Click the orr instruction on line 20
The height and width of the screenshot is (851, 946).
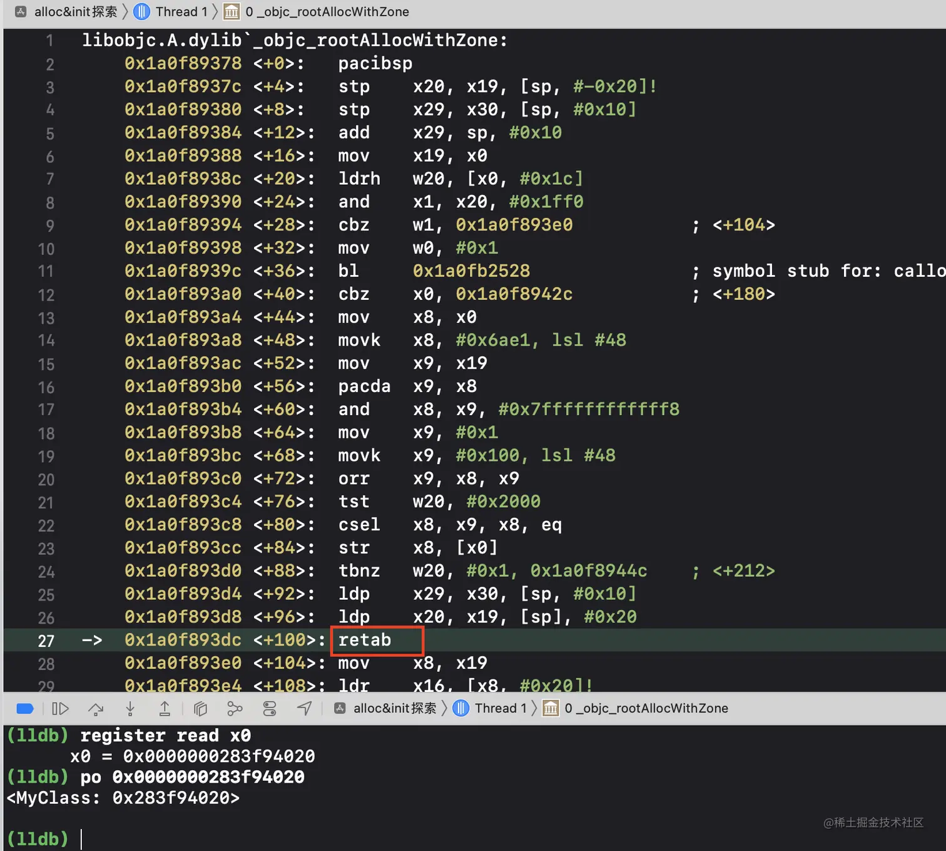(x=353, y=479)
